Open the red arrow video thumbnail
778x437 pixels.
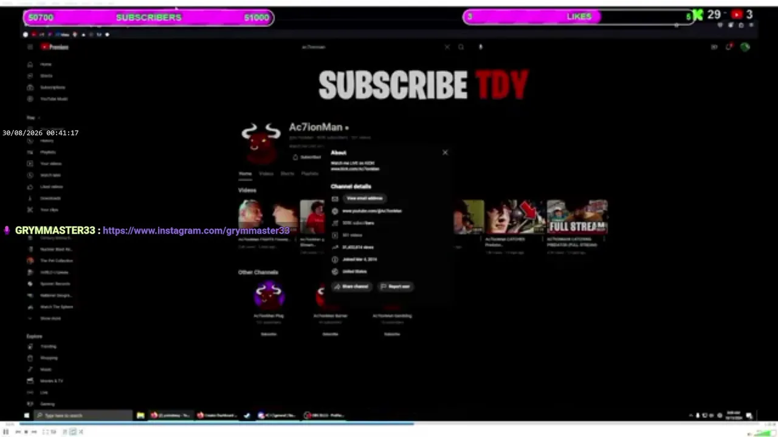tap(515, 217)
